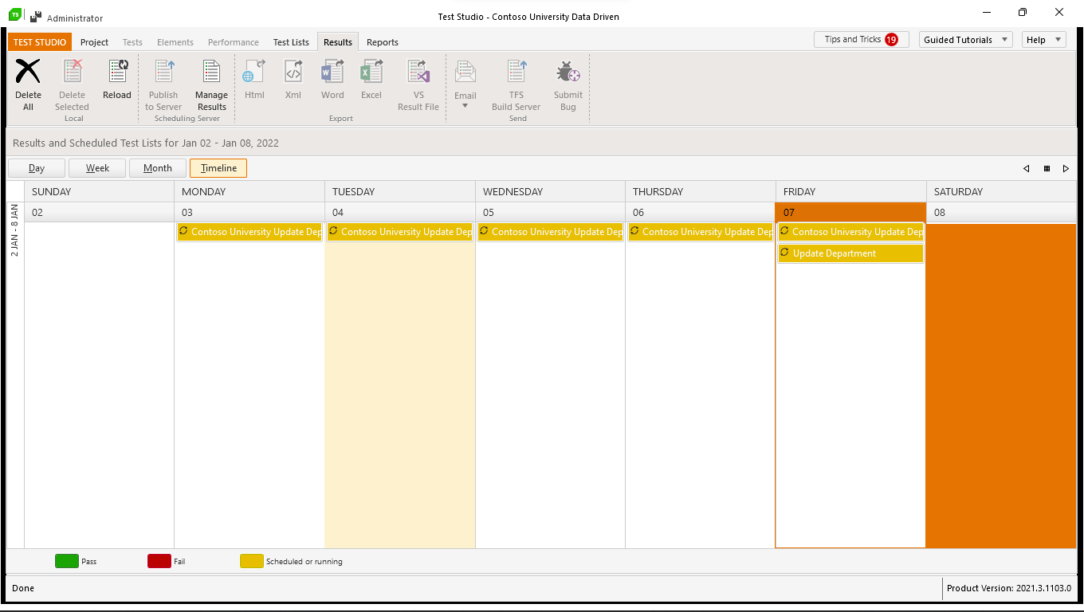Open Wednesday's Contoso University Update entry
Viewport: 1084px width, 612px height.
(x=551, y=232)
